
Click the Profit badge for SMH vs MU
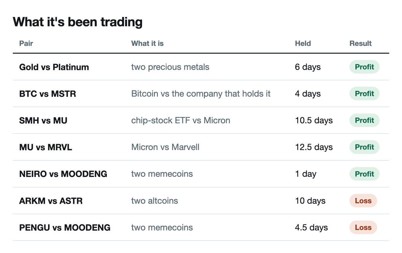click(364, 120)
